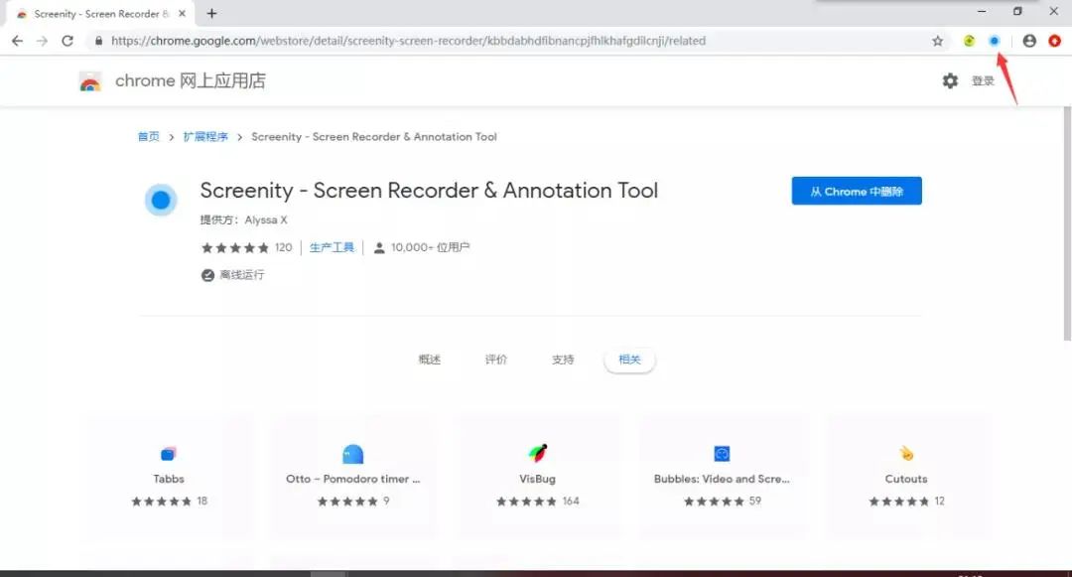The height and width of the screenshot is (577, 1072).
Task: Click the Tabbs extension name
Action: click(168, 479)
